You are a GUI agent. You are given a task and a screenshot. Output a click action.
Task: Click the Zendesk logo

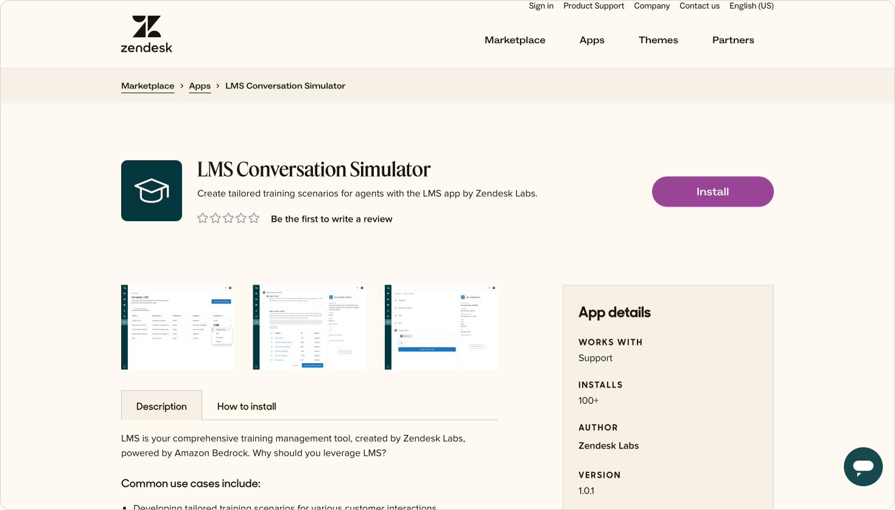147,35
